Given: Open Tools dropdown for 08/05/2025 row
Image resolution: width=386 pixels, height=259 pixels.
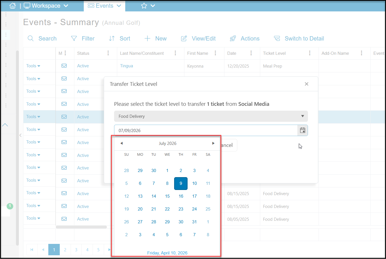Looking at the screenshot, I should [x=33, y=218].
